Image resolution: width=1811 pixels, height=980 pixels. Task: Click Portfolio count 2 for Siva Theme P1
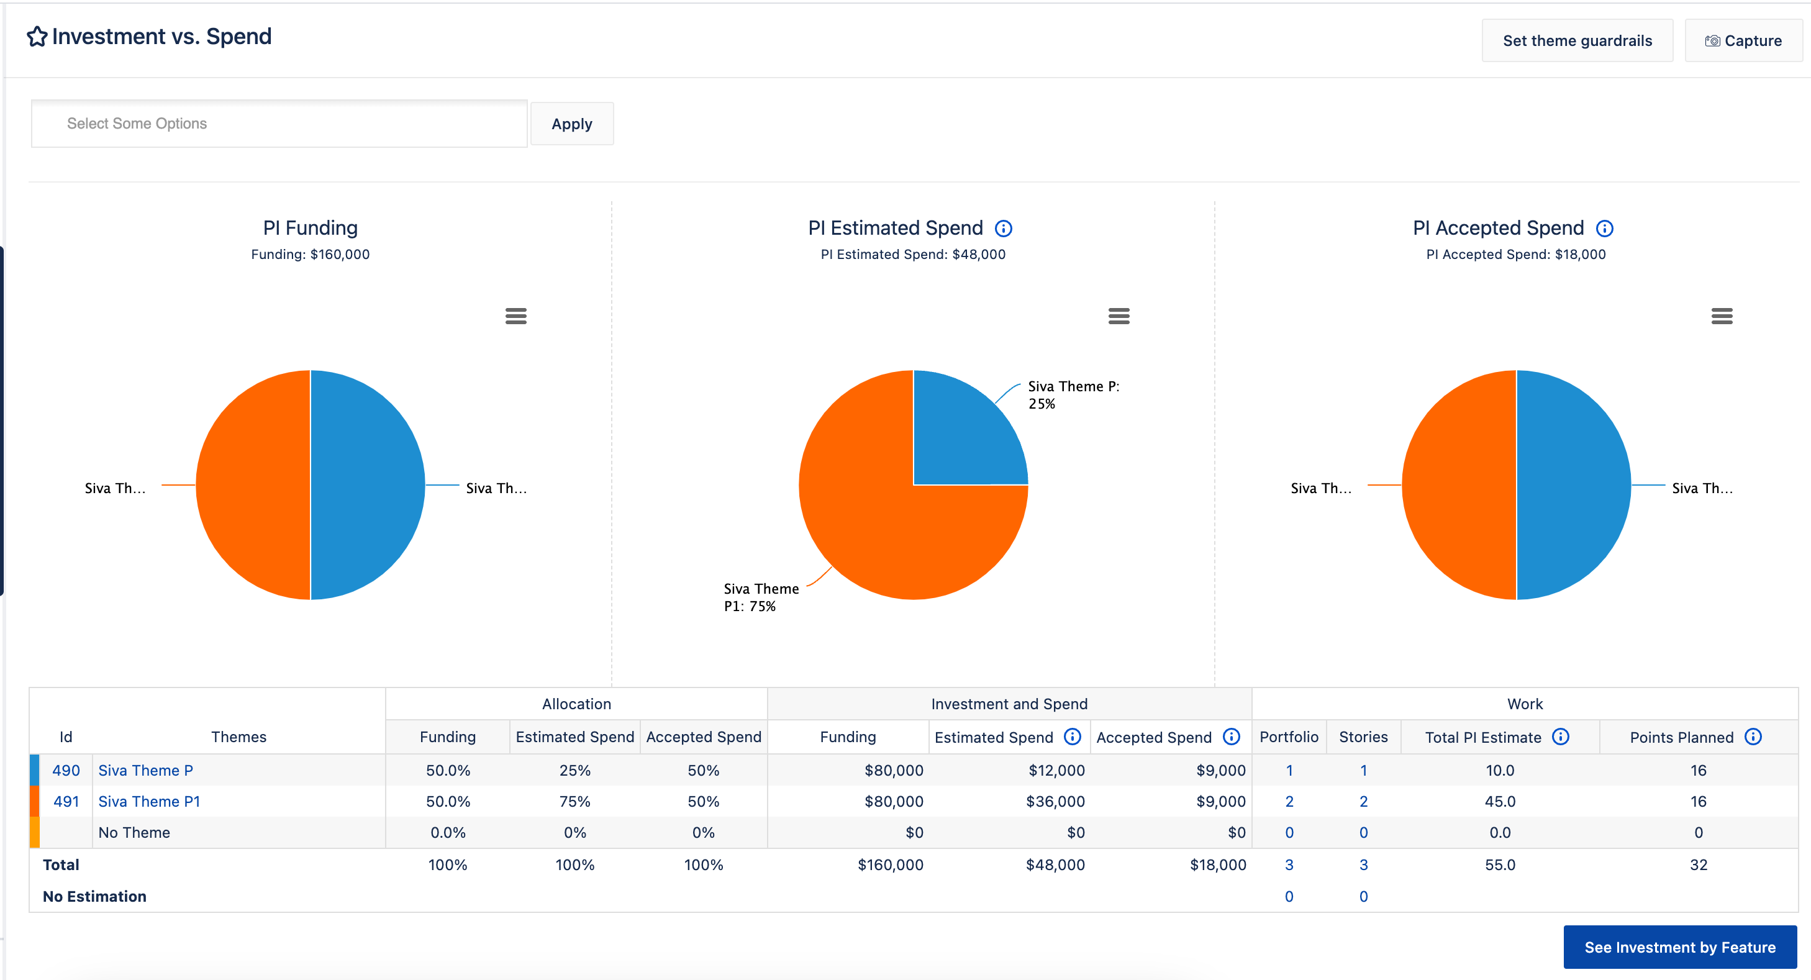point(1289,801)
